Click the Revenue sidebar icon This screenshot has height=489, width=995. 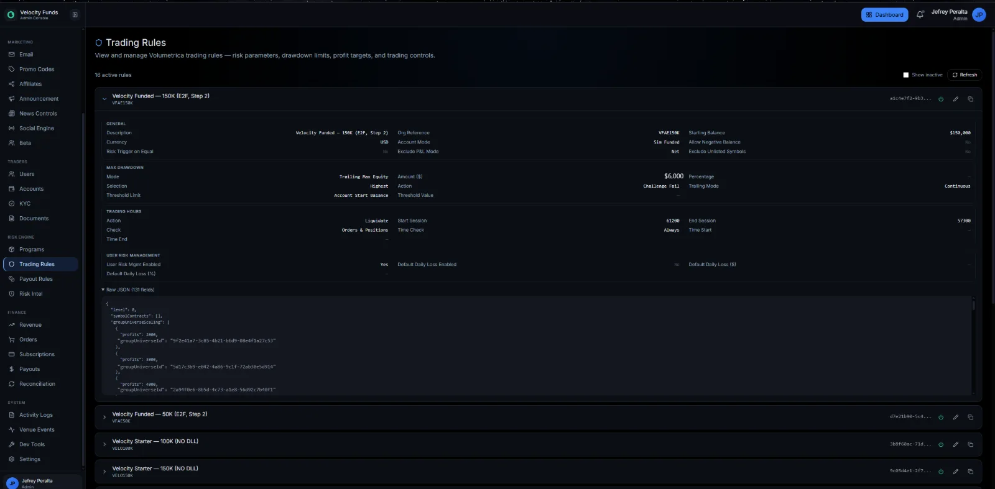12,325
